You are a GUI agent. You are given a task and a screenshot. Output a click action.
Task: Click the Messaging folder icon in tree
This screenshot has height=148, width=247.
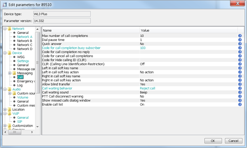[14, 73]
